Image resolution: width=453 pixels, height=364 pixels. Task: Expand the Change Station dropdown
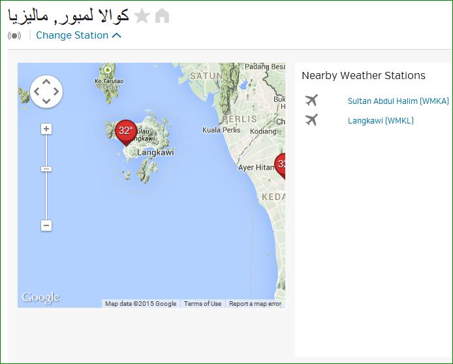pos(72,35)
